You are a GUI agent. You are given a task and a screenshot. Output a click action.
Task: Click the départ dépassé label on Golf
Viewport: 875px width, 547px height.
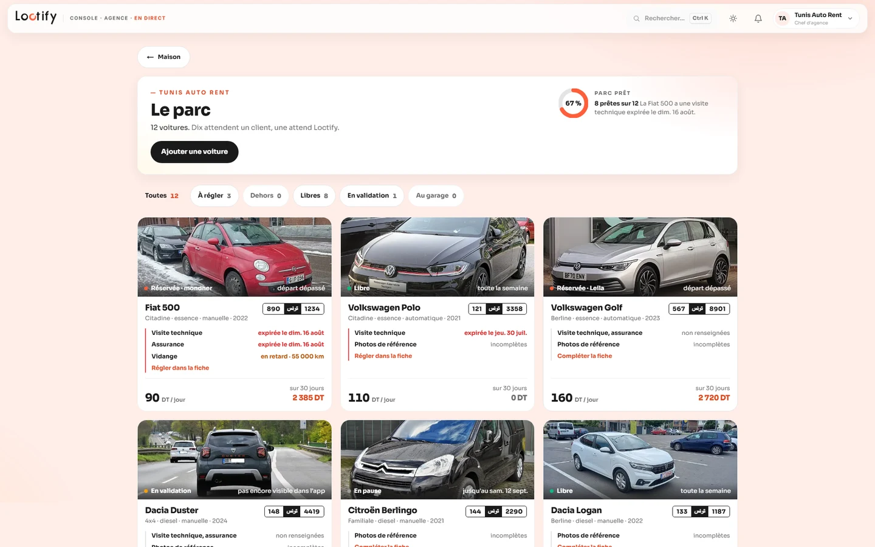click(707, 288)
